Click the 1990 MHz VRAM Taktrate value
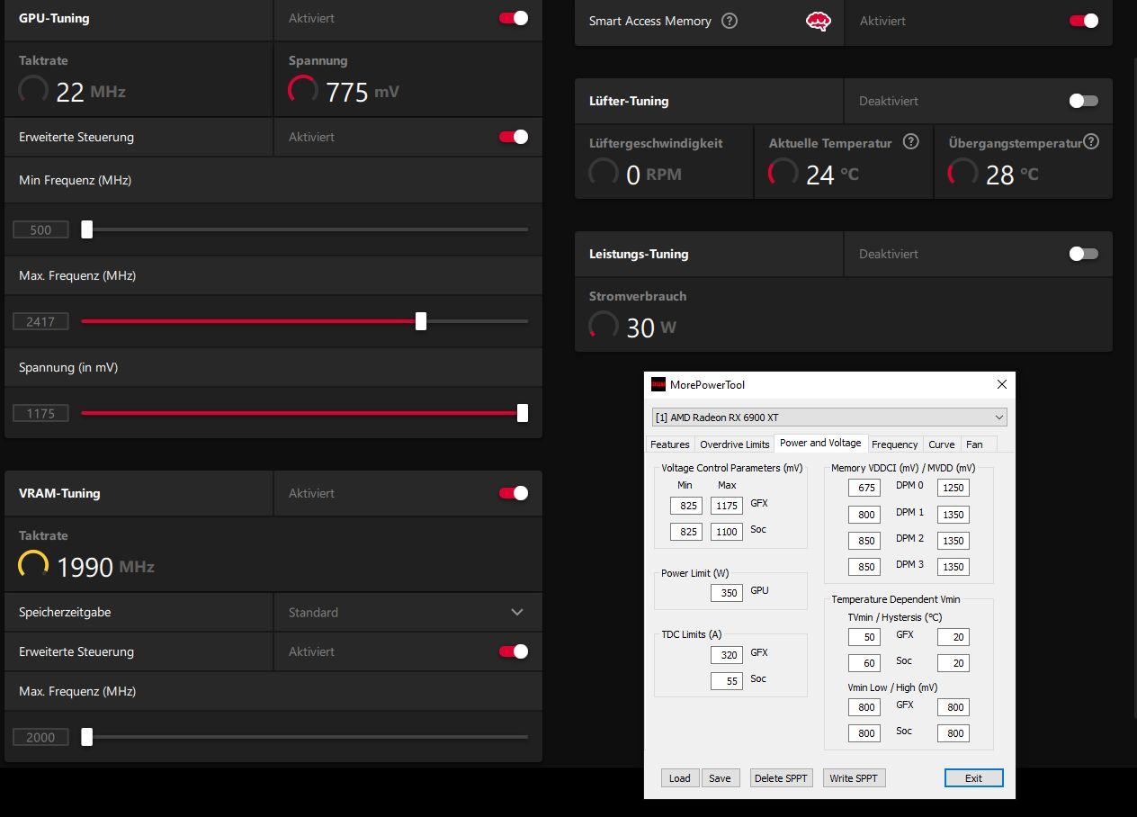 (105, 567)
